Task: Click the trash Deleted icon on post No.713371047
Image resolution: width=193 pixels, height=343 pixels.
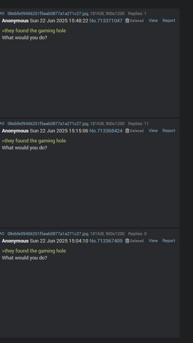Action: (x=127, y=20)
